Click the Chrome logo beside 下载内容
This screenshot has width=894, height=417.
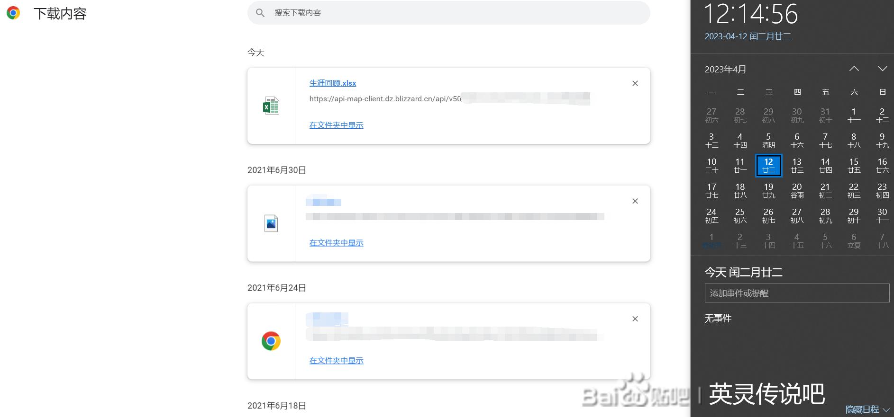pos(13,13)
